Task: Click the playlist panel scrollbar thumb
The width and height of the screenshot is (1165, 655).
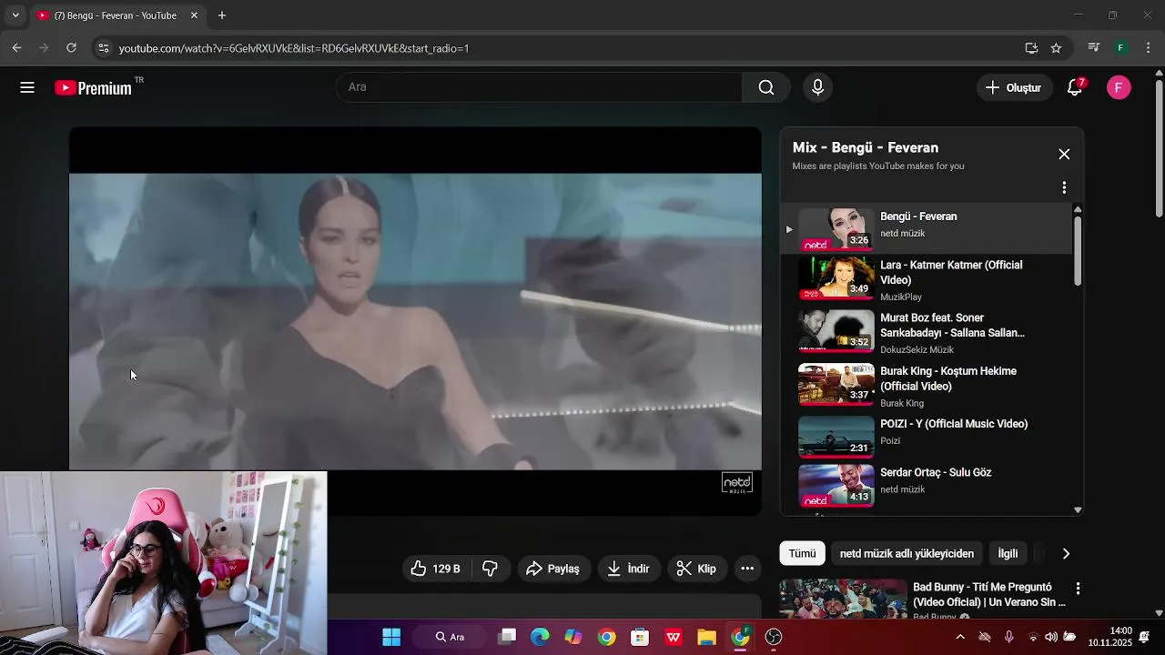Action: click(x=1078, y=250)
